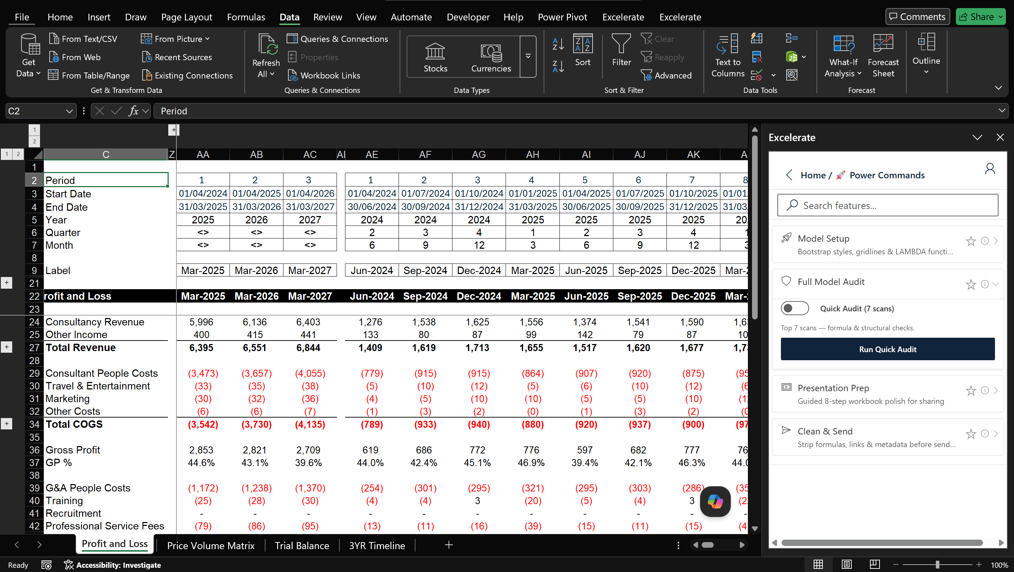
Task: Open the custom Sort dialog
Action: pyautogui.click(x=583, y=50)
